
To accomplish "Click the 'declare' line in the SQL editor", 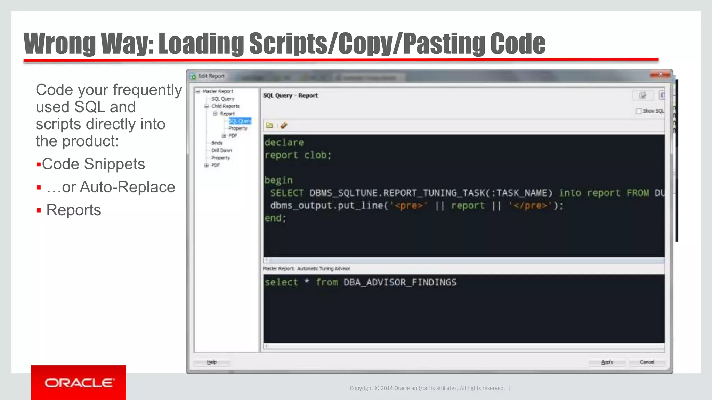I will [284, 142].
